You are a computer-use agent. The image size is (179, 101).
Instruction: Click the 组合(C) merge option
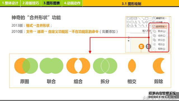point(159,36)
